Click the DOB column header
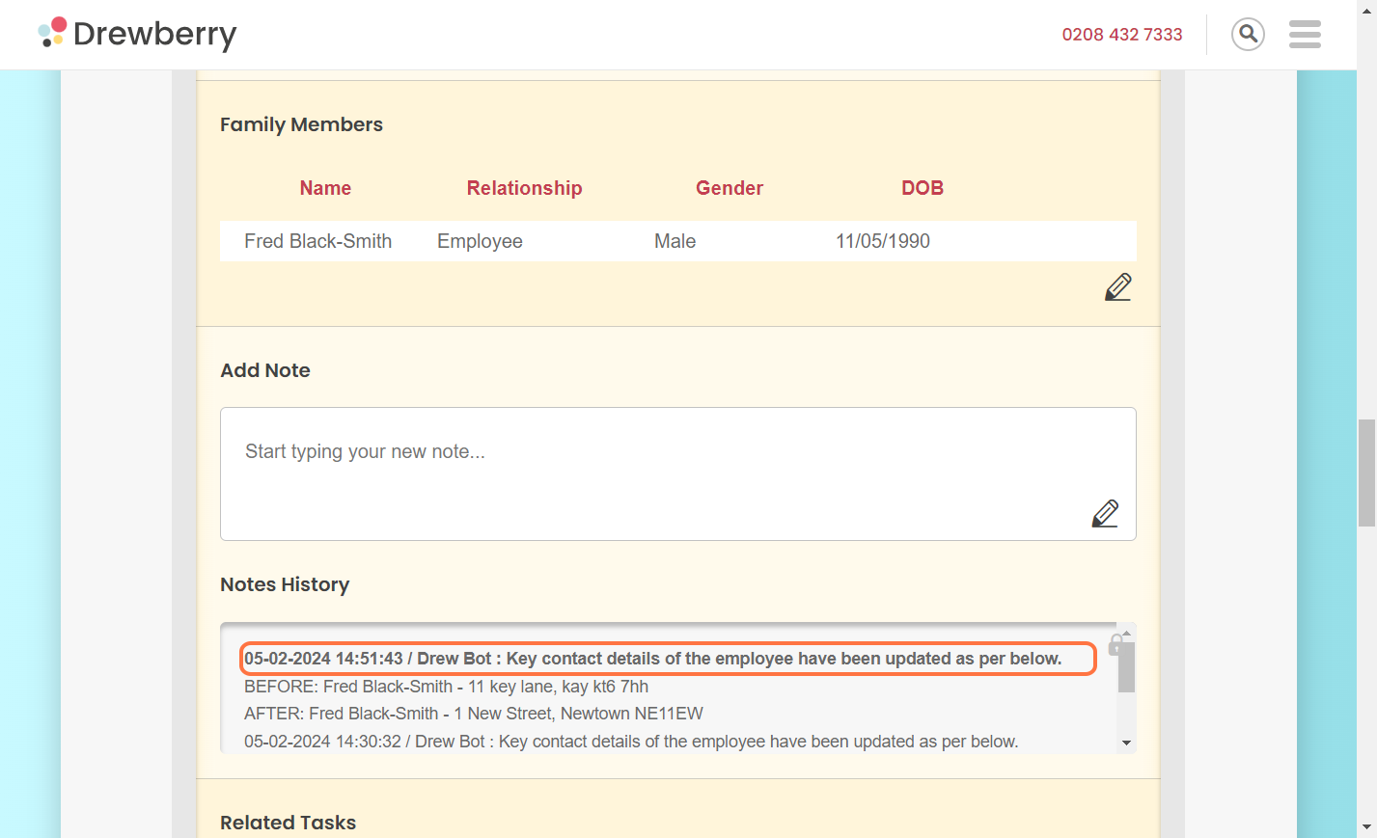1377x838 pixels. 923,188
